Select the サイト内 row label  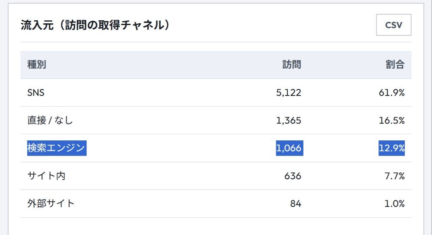pos(46,176)
